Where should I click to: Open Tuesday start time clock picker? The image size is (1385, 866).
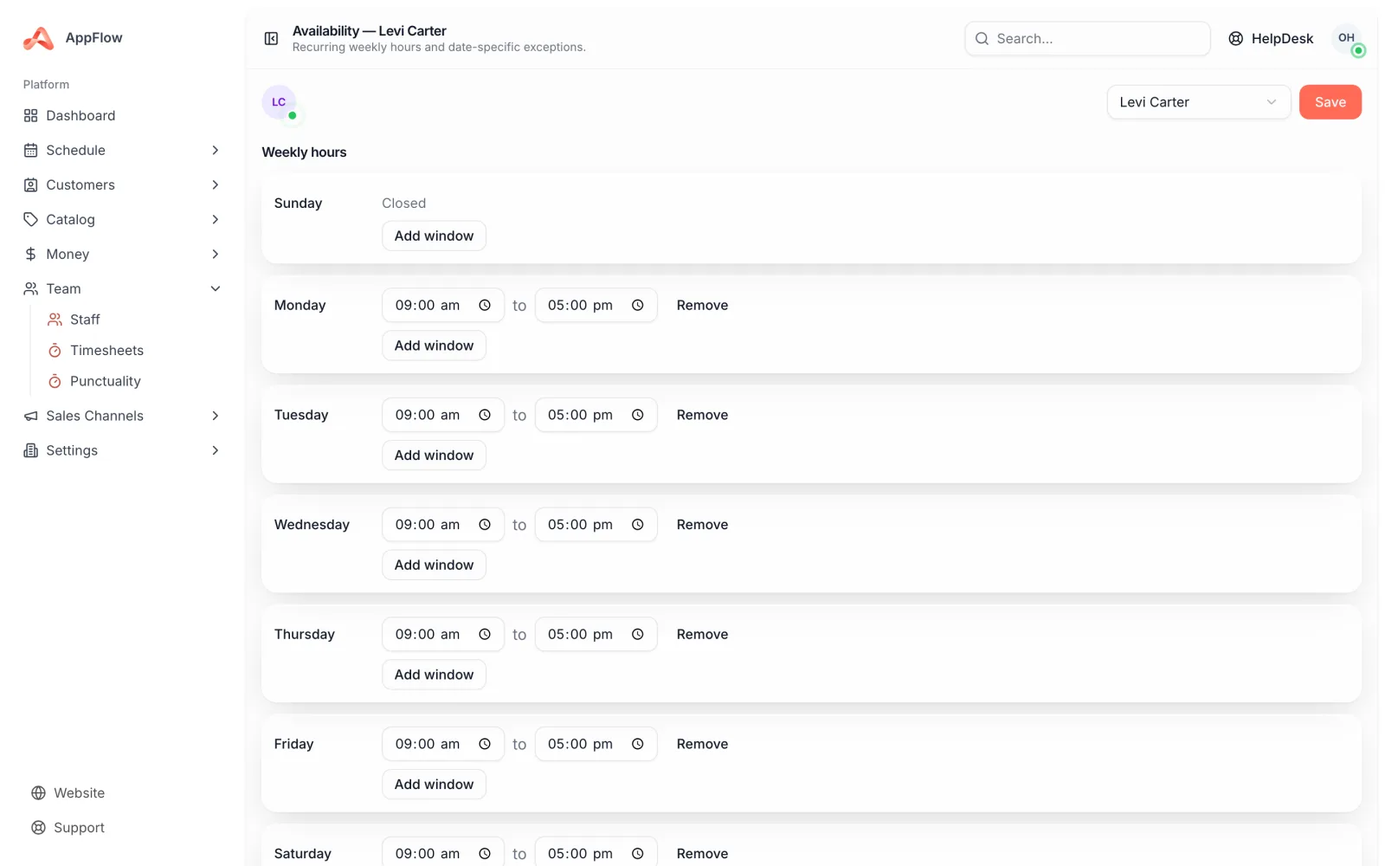(485, 415)
